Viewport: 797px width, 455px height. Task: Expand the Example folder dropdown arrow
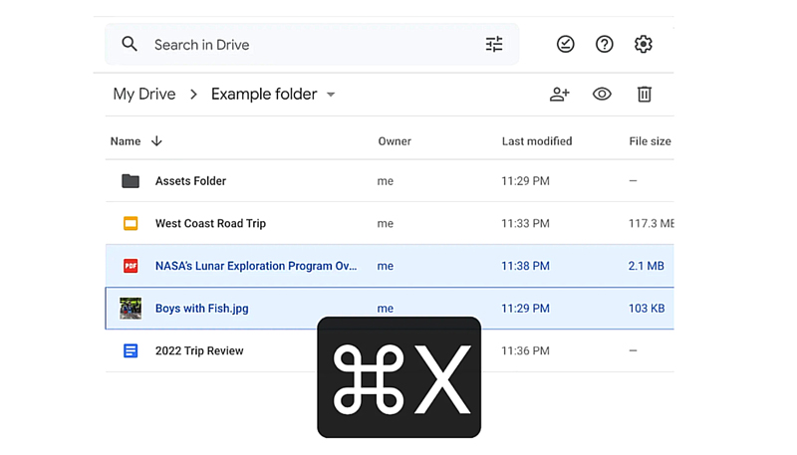pyautogui.click(x=331, y=95)
